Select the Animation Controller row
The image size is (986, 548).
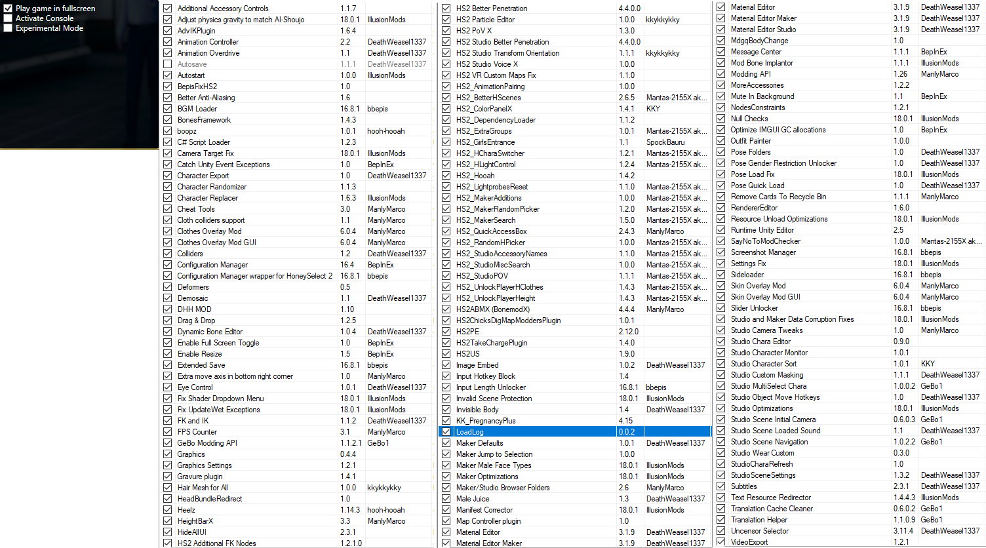point(298,42)
